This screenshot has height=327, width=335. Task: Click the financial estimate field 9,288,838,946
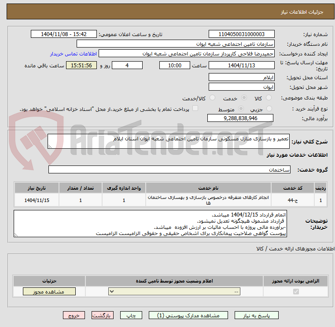(240, 118)
